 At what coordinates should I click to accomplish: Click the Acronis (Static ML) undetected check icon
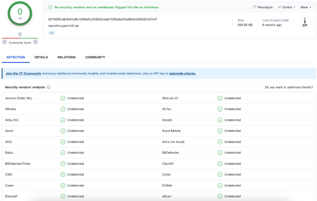(63, 98)
